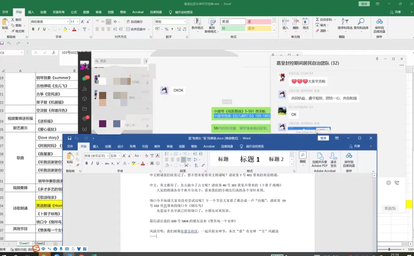
Task: Apply the 标题 1 style in Word
Action: coord(250,159)
